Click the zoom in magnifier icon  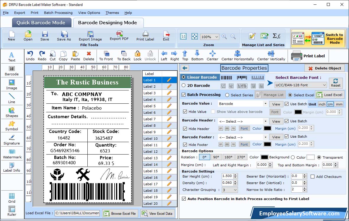(224, 37)
